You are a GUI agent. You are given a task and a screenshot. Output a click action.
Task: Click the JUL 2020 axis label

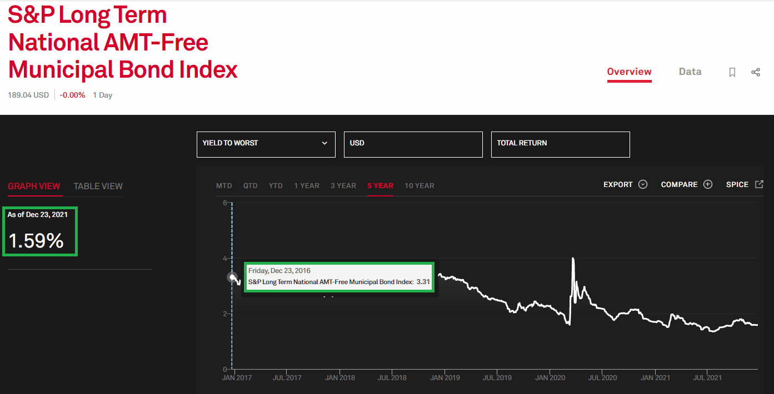(x=602, y=377)
